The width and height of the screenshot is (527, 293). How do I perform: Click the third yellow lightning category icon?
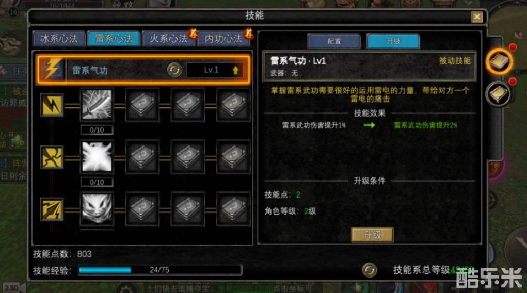(x=52, y=209)
